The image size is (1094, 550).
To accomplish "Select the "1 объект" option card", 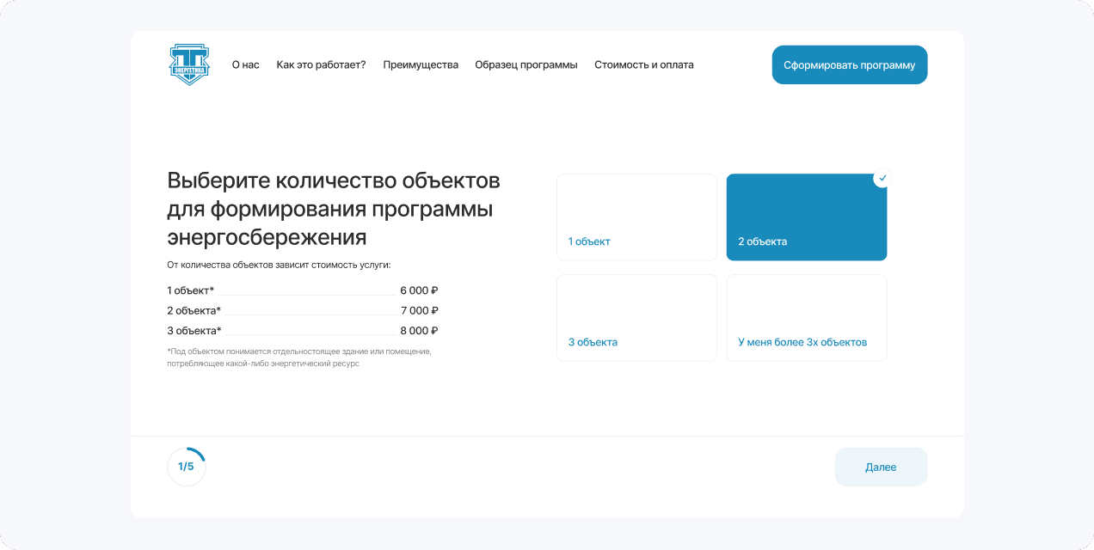I will [x=636, y=217].
